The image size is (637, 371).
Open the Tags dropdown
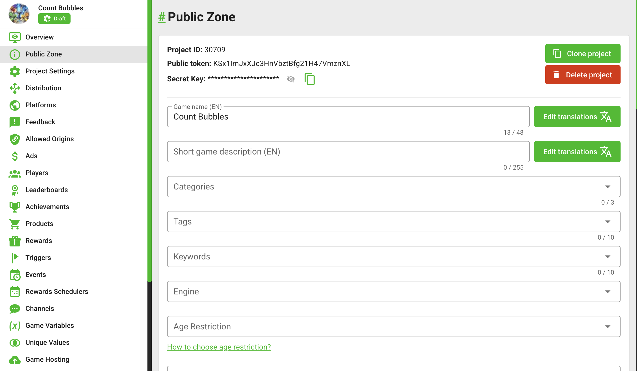pos(394,222)
